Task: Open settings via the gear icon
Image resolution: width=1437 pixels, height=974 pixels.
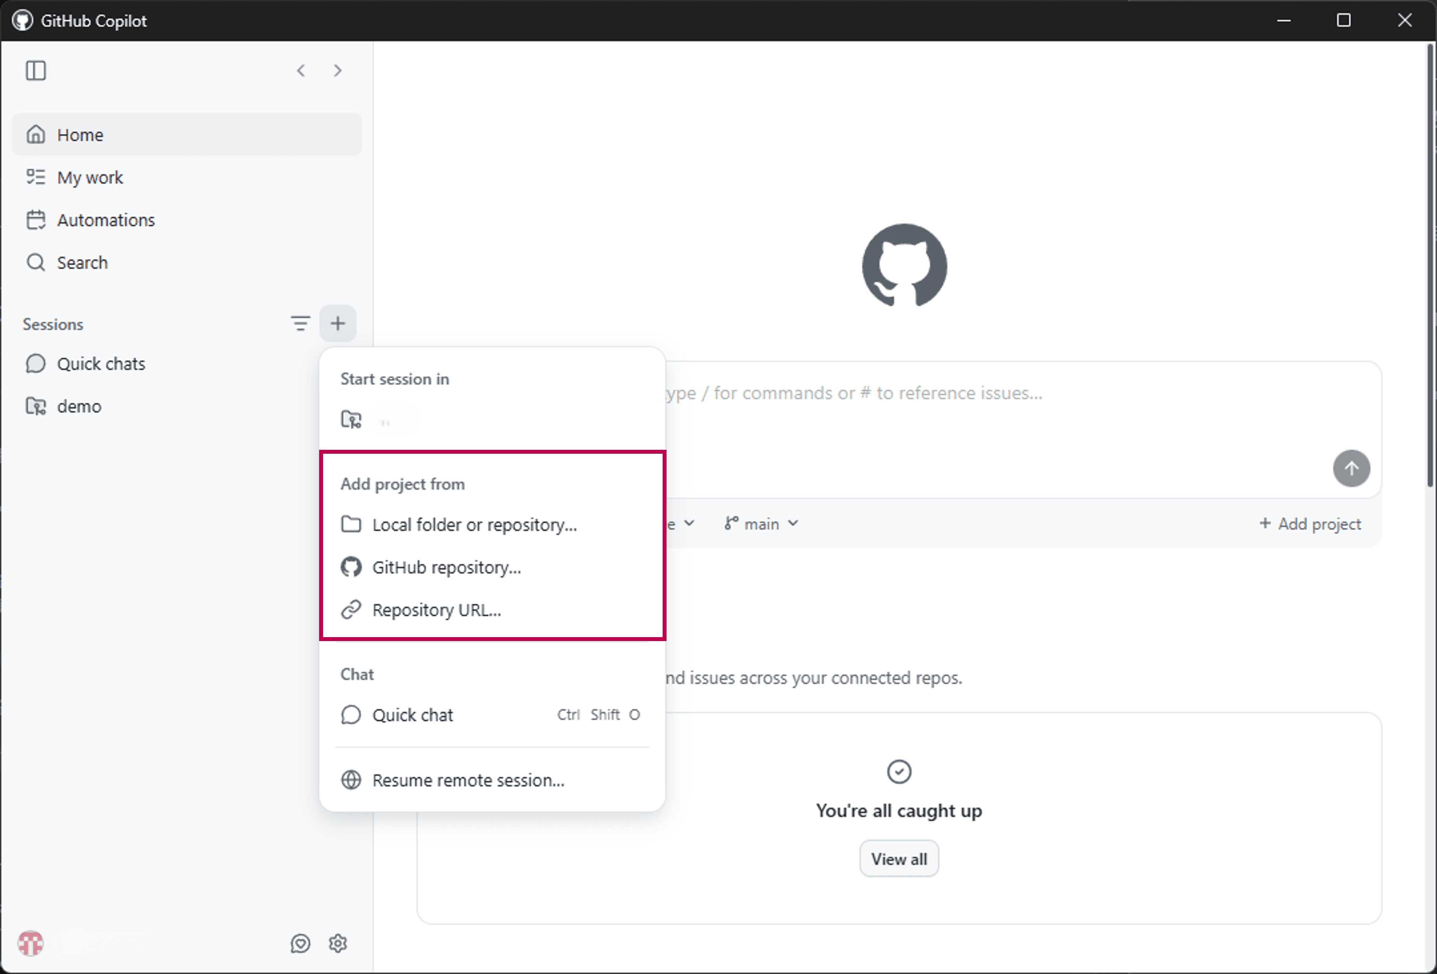Action: (338, 944)
